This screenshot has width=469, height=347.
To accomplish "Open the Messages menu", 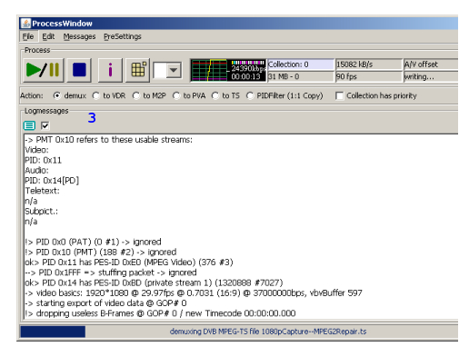I will 79,36.
